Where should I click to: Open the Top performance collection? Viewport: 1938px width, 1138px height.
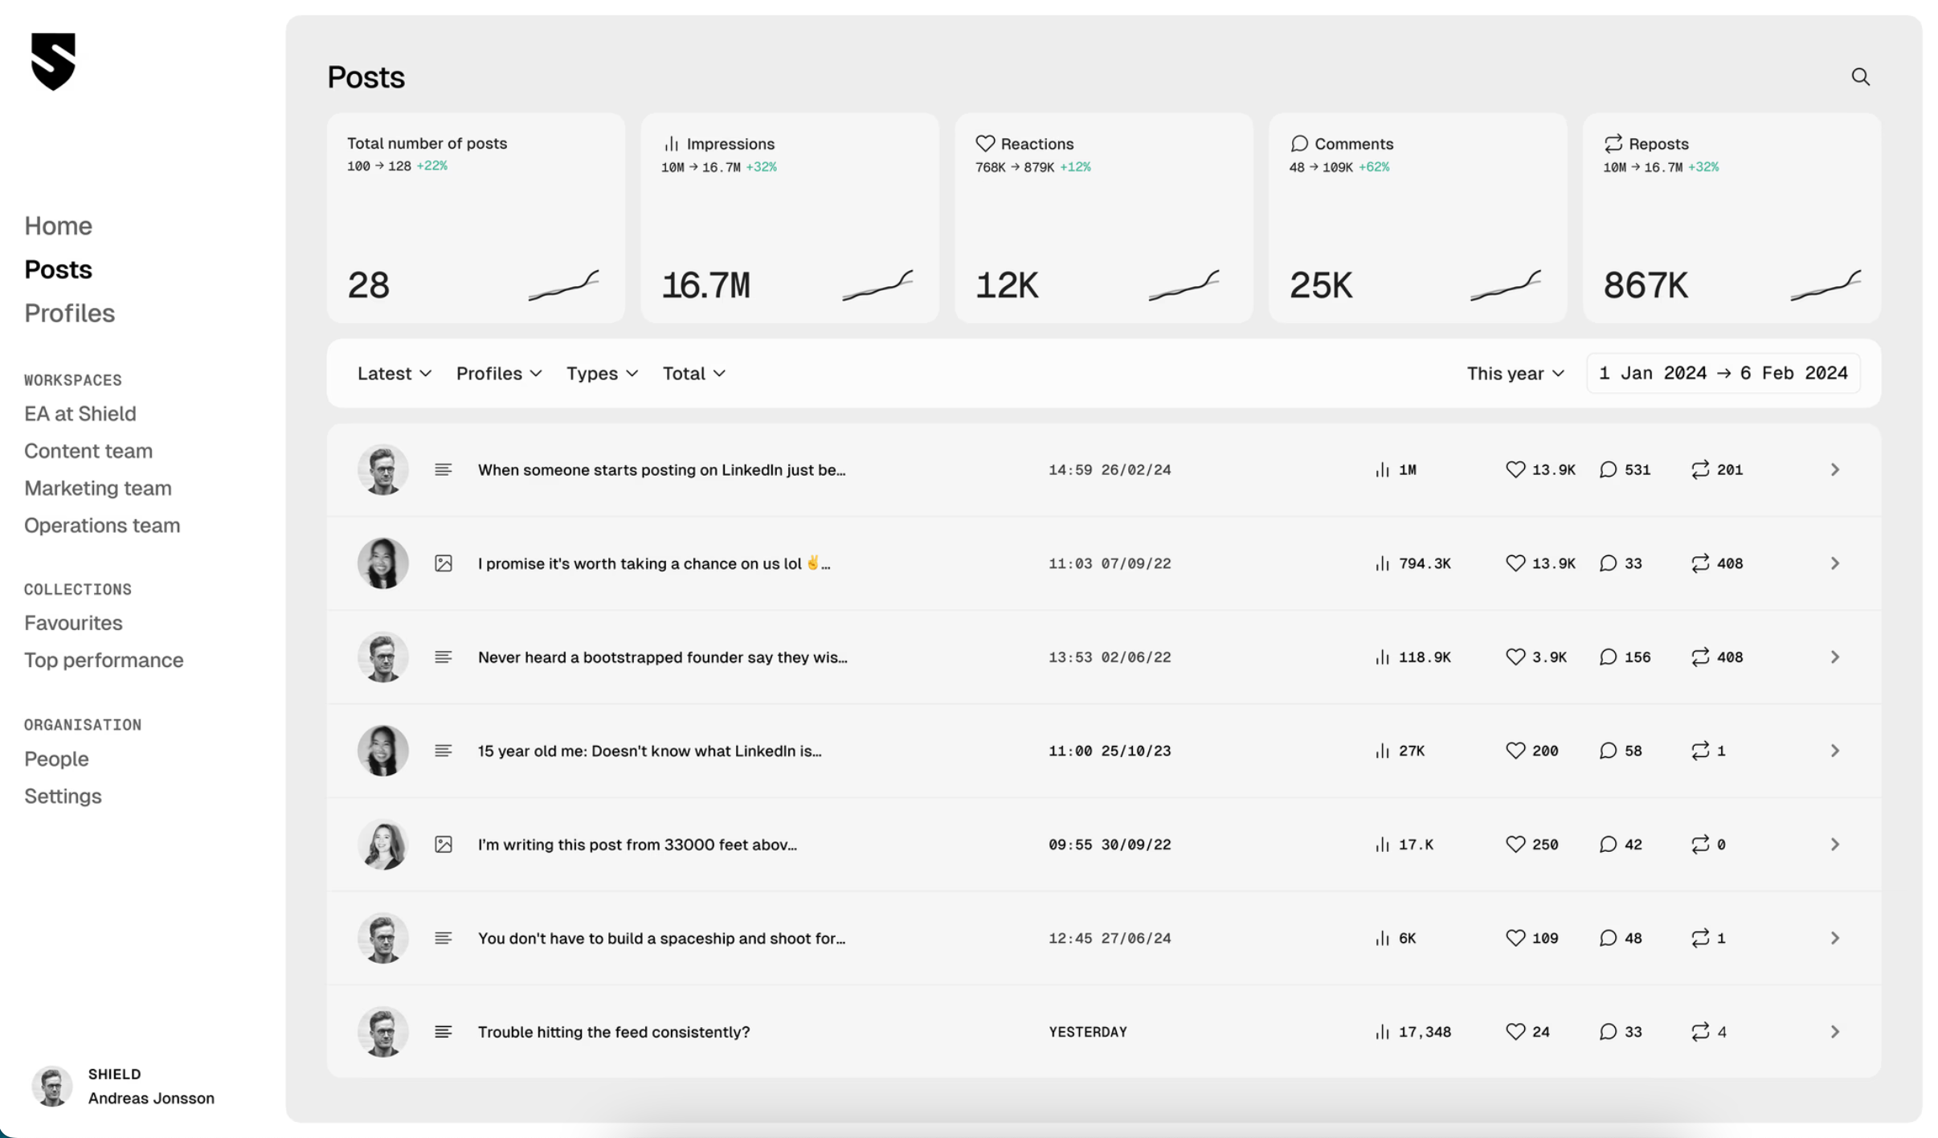pos(104,660)
